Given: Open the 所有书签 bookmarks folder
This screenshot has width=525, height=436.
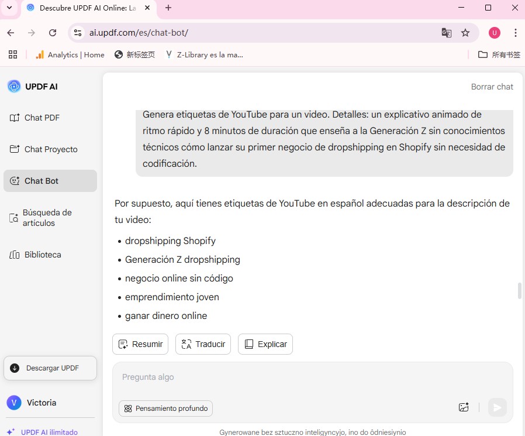Looking at the screenshot, I should point(499,54).
